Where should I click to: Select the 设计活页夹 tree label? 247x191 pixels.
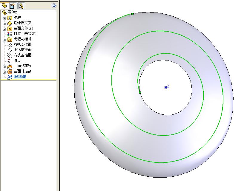[x=22, y=23]
